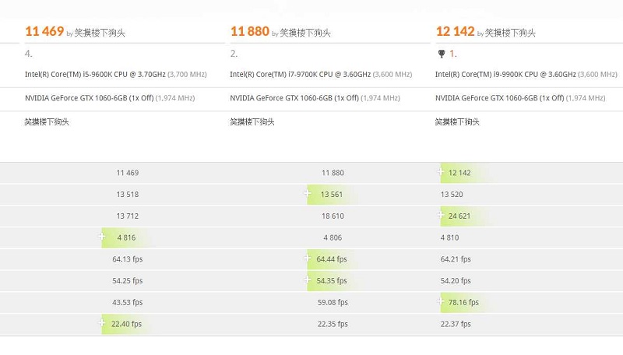Click the 59.08 fps result cell
Screen dimensions: 623x355
(333, 302)
